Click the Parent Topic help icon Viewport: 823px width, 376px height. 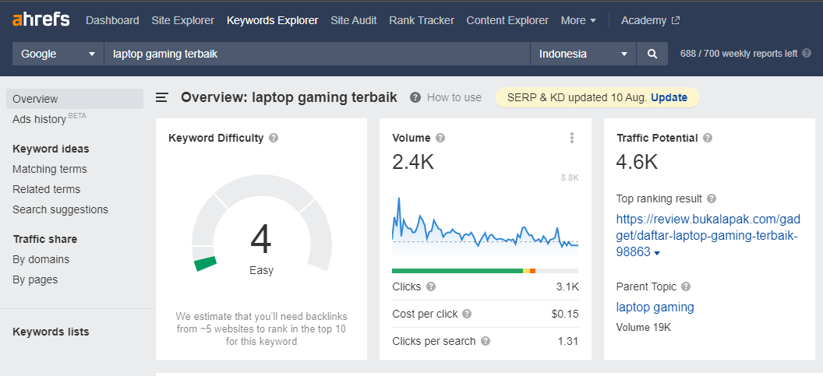[x=686, y=286]
